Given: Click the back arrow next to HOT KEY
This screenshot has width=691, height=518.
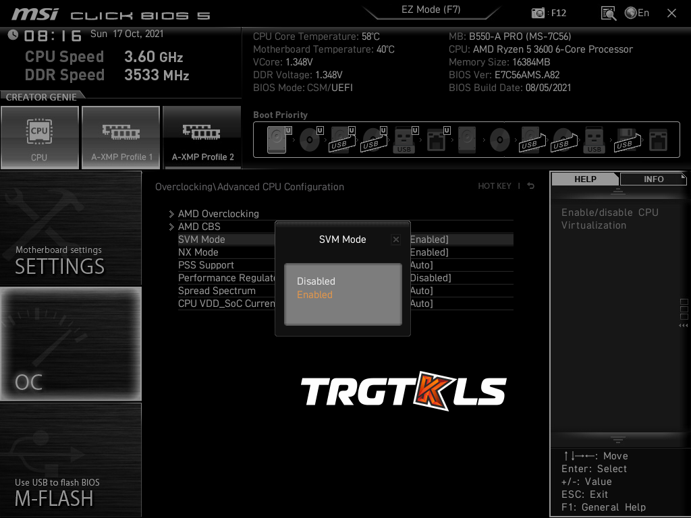Looking at the screenshot, I should click(x=531, y=186).
